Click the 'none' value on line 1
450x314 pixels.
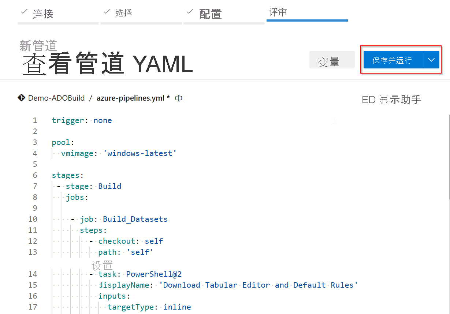pyautogui.click(x=103, y=120)
